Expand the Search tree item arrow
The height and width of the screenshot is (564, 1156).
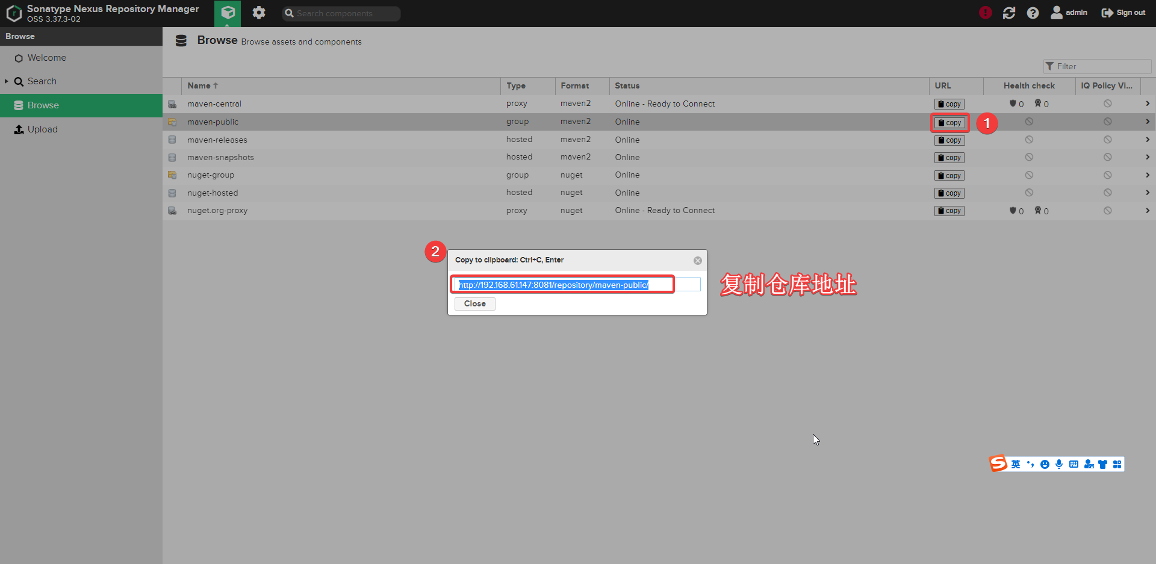click(7, 81)
